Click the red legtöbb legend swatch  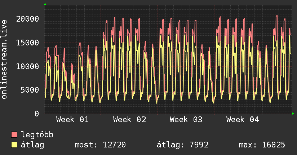14,135
